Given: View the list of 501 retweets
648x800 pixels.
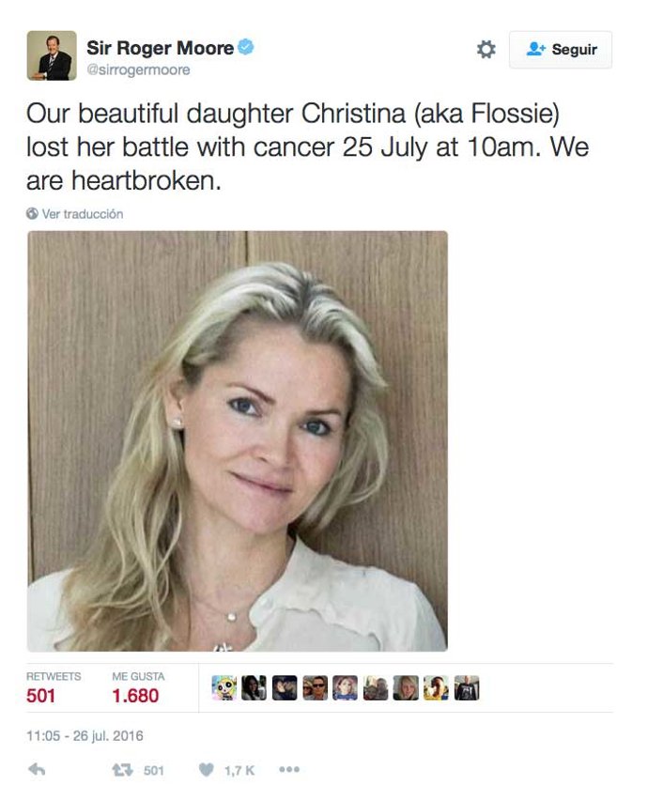Looking at the screenshot, I should tap(40, 696).
